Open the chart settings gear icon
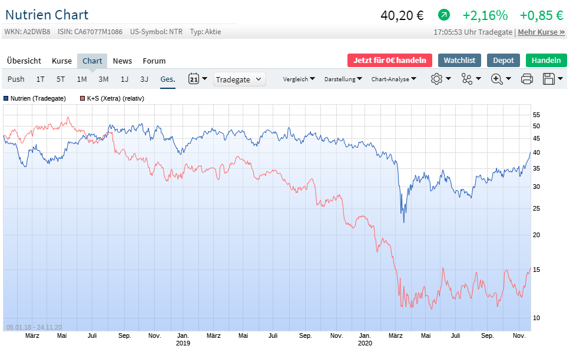Image resolution: width=573 pixels, height=349 pixels. click(436, 79)
